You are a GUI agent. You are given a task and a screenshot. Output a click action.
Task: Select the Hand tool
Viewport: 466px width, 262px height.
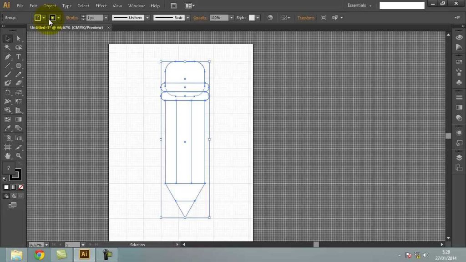tap(7, 155)
